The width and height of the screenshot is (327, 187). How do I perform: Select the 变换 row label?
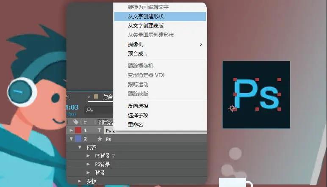91,181
